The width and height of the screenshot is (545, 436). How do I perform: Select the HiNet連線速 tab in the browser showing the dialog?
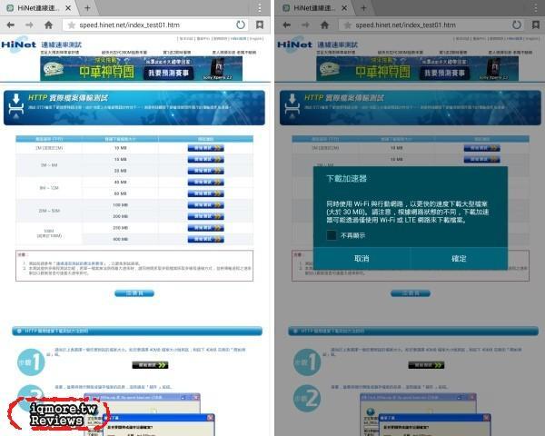[314, 8]
